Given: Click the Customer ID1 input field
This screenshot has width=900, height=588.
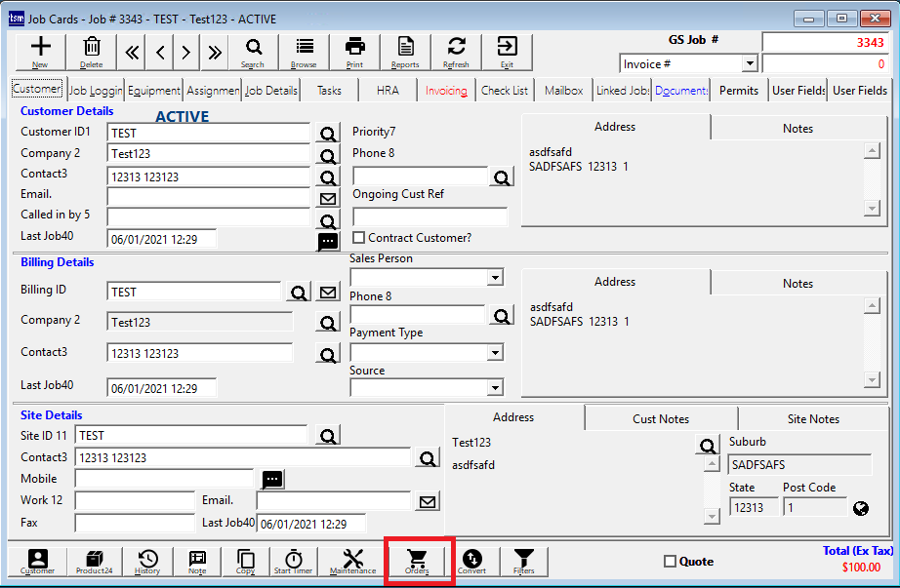Looking at the screenshot, I should click(209, 133).
